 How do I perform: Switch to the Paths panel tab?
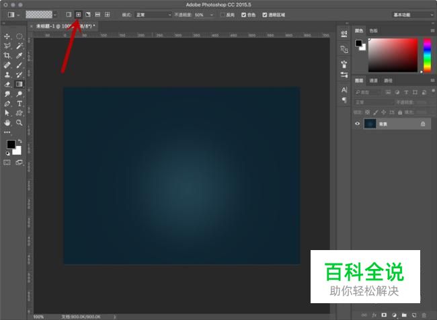(x=388, y=81)
